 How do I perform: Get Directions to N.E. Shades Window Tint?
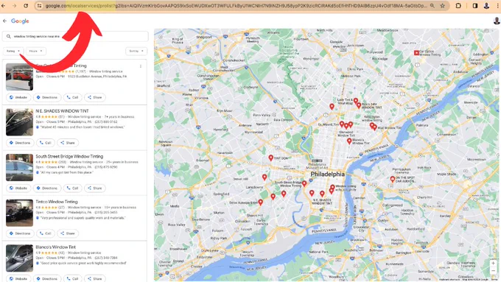point(20,143)
